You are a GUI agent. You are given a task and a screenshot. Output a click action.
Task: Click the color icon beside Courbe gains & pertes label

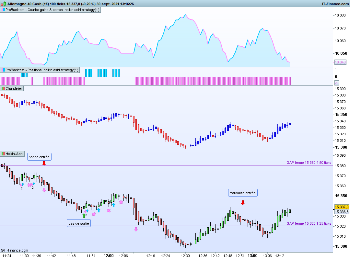pos(3,10)
